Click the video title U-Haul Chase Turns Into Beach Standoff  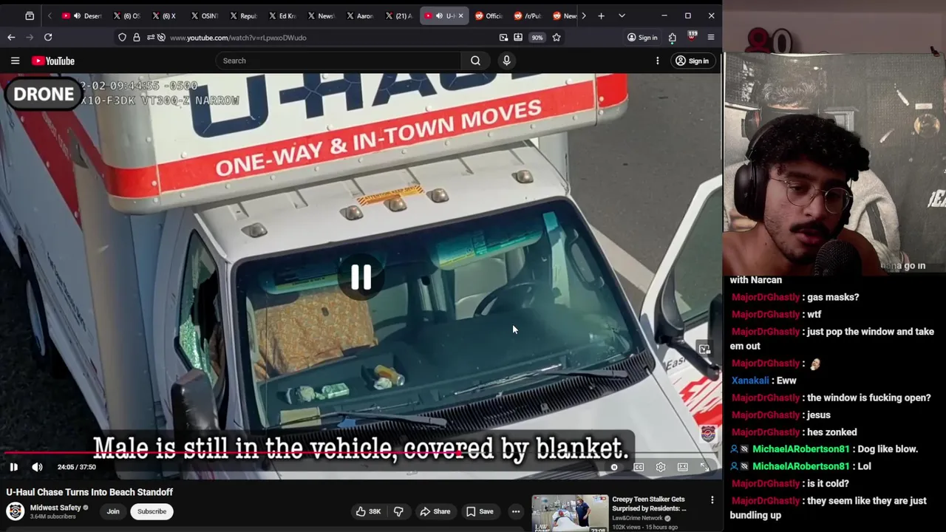(x=89, y=492)
